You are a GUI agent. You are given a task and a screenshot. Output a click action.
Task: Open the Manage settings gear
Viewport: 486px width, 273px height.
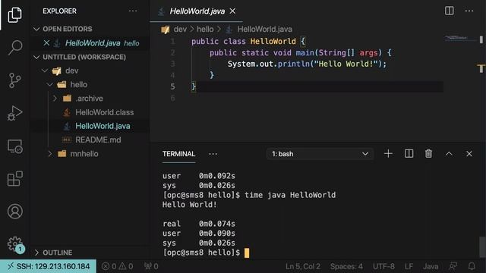point(15,244)
